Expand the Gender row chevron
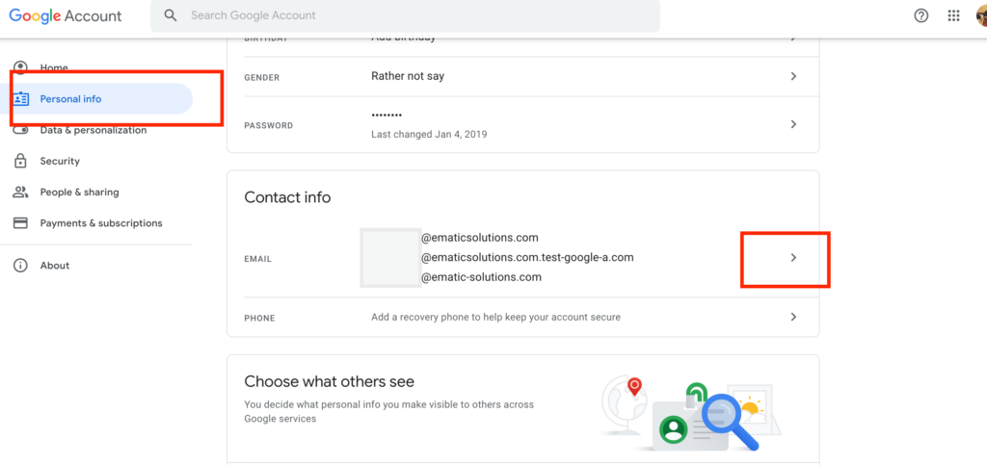987x465 pixels. click(x=793, y=76)
